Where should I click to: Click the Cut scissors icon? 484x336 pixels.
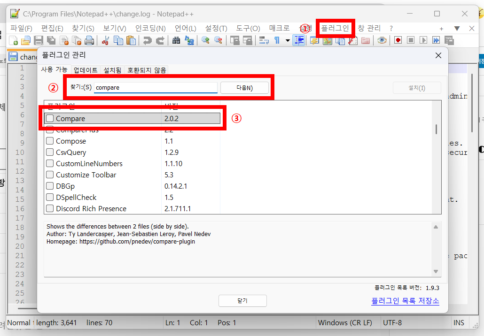tap(106, 40)
